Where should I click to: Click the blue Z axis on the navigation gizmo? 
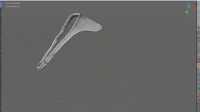188,4
